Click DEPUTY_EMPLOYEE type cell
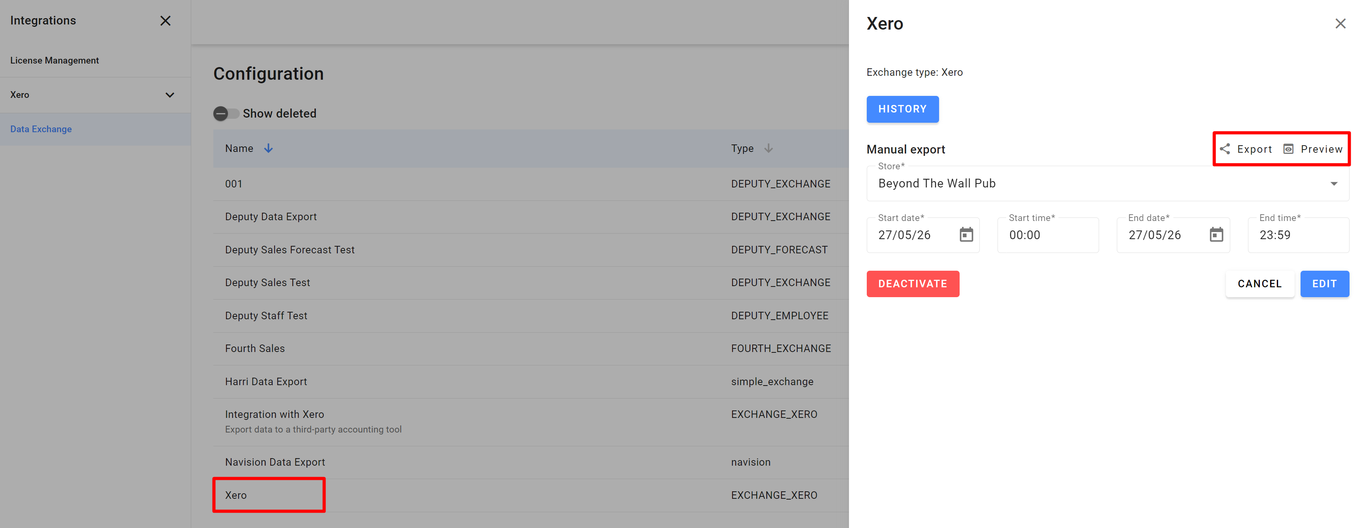1361x528 pixels. click(x=780, y=316)
